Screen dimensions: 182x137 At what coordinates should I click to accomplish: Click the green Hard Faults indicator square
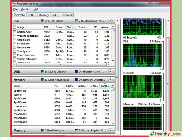click(x=42, y=130)
